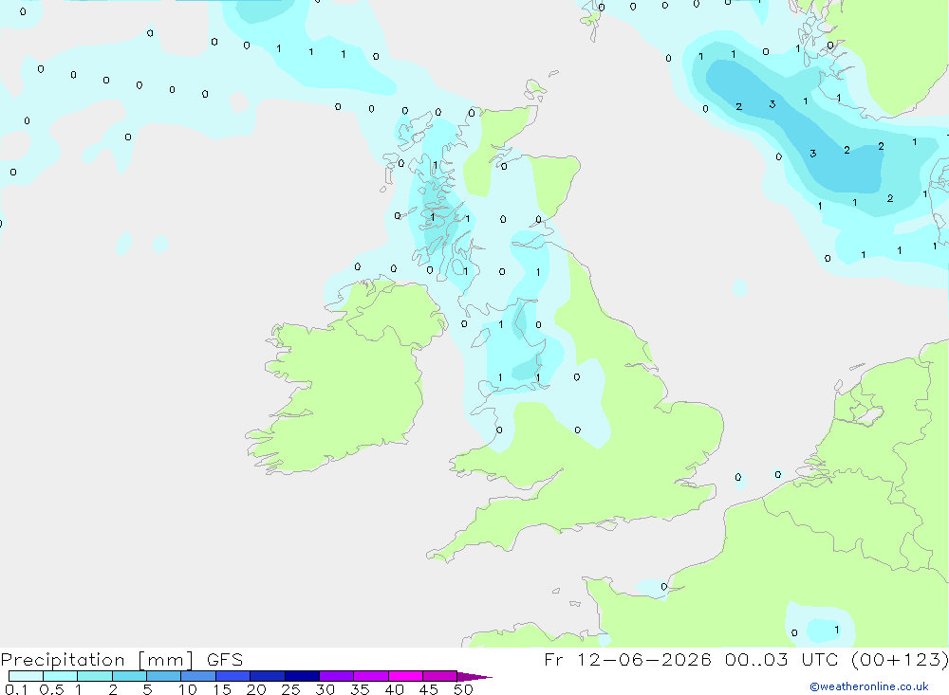Select the 45–50 mm legend color box
This screenshot has width=949, height=695.
[440, 676]
